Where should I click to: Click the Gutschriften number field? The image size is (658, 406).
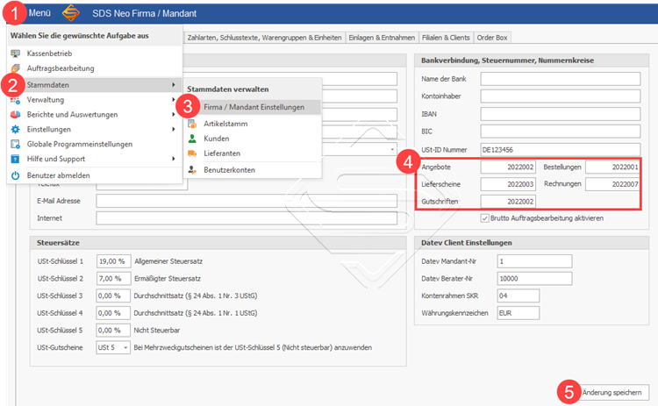tap(508, 202)
